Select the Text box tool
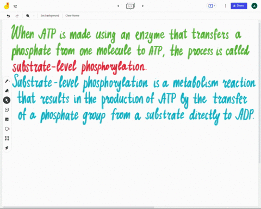Screen dimensions: 261x209 pos(7,138)
